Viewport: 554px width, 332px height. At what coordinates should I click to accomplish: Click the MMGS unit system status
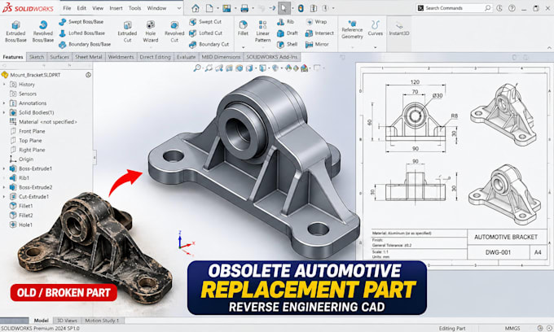coord(512,328)
